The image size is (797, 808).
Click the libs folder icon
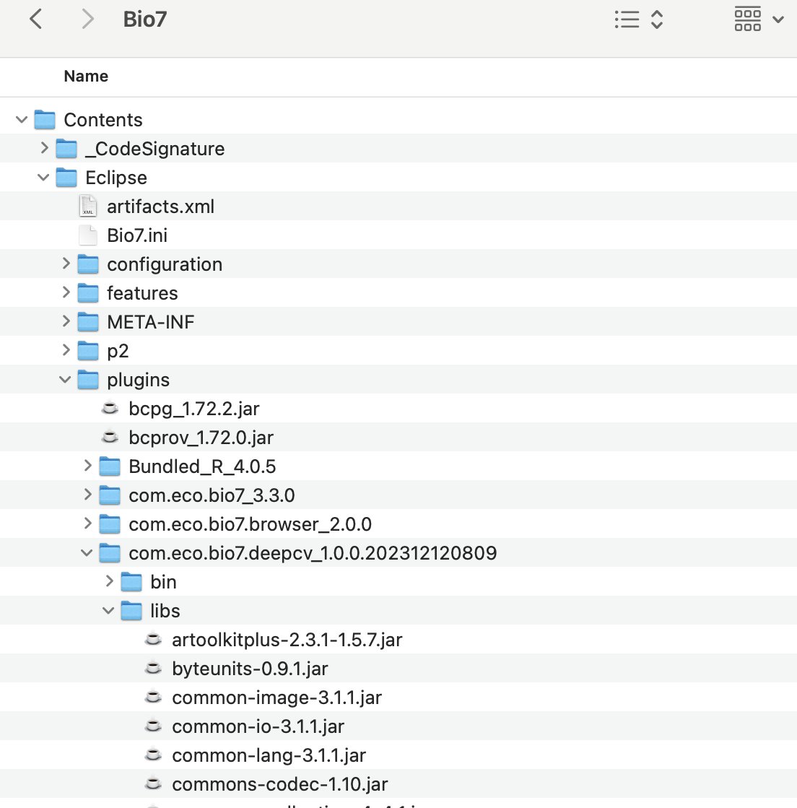coord(131,610)
